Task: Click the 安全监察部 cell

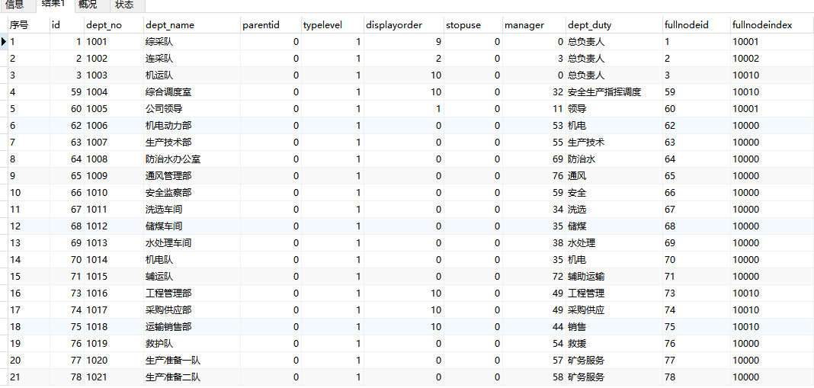Action: pos(192,193)
